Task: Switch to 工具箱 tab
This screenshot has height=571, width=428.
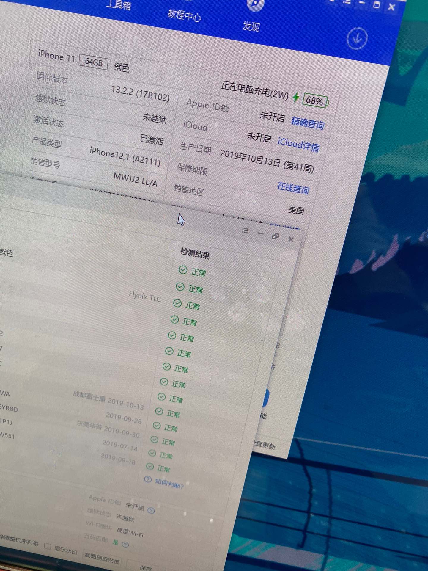Action: pyautogui.click(x=119, y=4)
